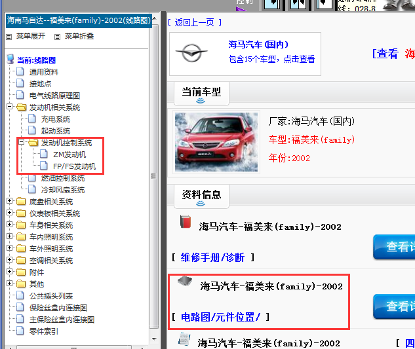Expand the 车身相关系统 node
Screen dimensions: 415x349
(x=10, y=225)
